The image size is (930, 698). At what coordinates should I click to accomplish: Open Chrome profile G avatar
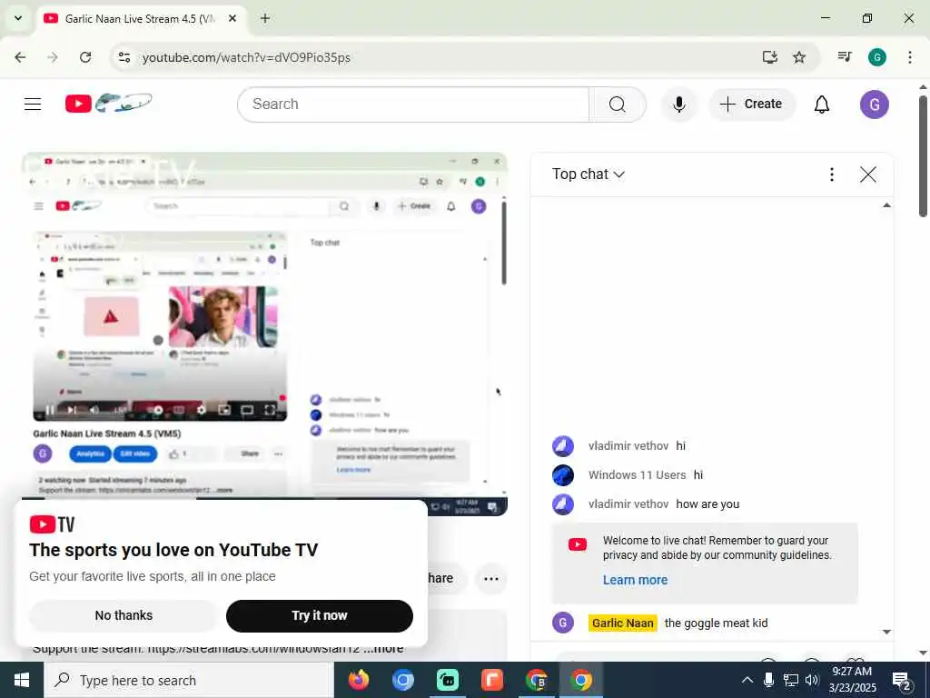[876, 57]
